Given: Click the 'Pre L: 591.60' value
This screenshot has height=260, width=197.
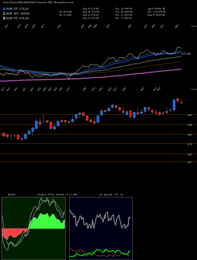Looking at the screenshot, I should (124, 15).
